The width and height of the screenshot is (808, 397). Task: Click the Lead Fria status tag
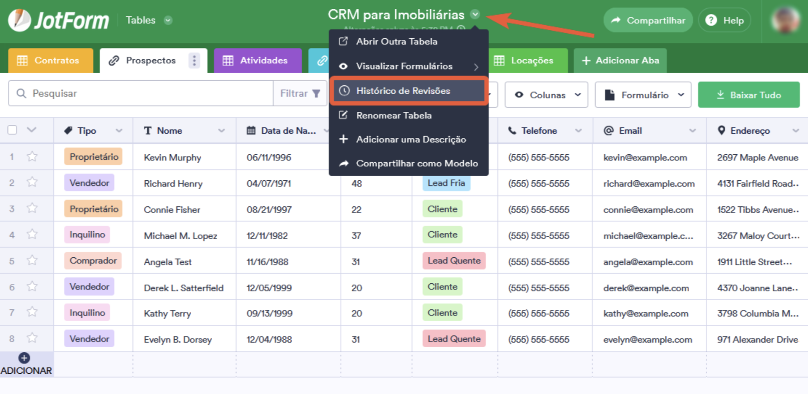click(446, 183)
